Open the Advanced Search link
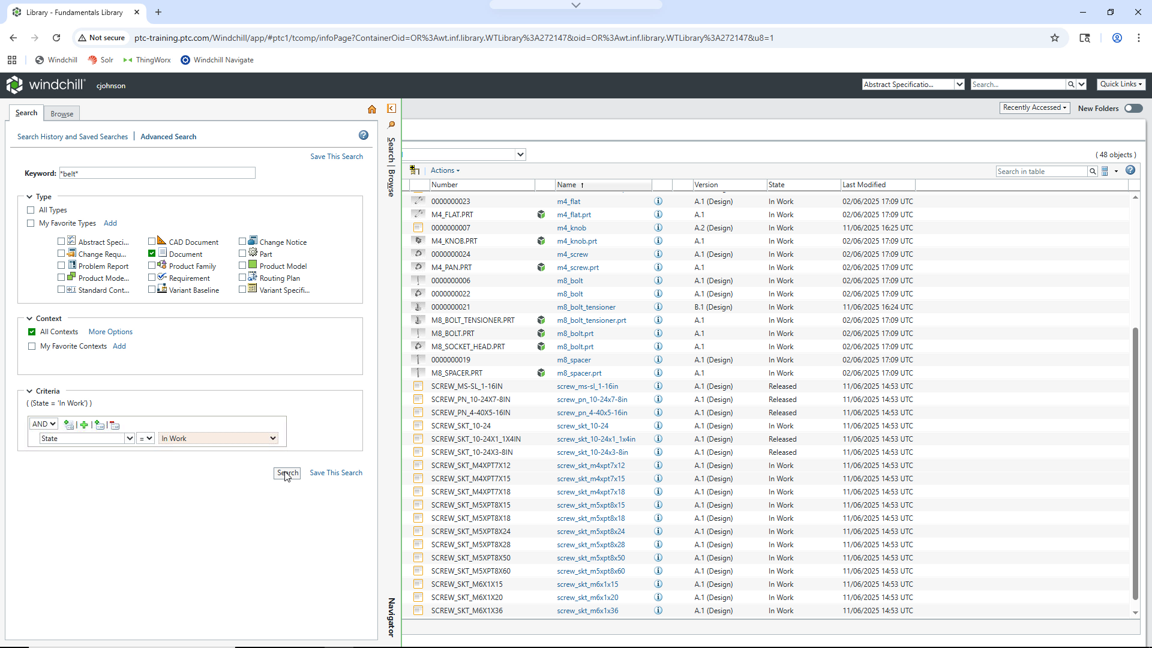This screenshot has width=1152, height=648. [x=169, y=137]
